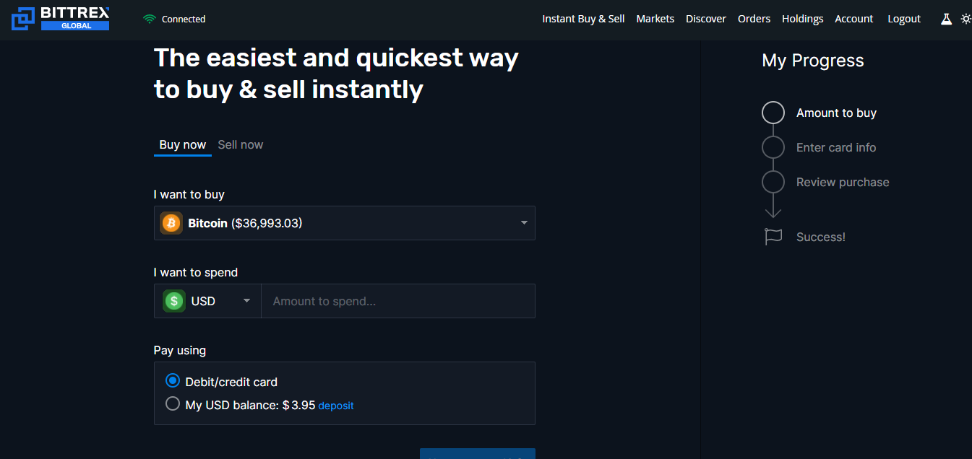Image resolution: width=972 pixels, height=459 pixels.
Task: Click the Logout link
Action: point(903,19)
